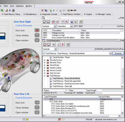The width and height of the screenshot is (125, 122).
Task: Switch to the 6: Diagnostic Console tab
Action: pyautogui.click(x=49, y=14)
